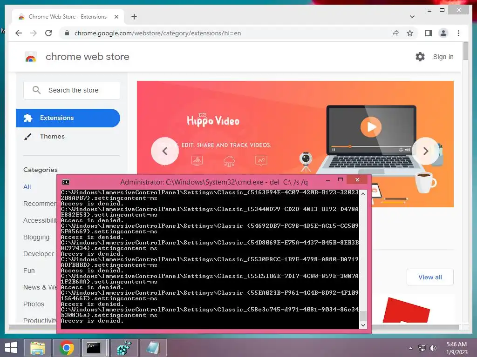Click the Chrome taskbar icon
This screenshot has width=477, height=357.
click(67, 348)
